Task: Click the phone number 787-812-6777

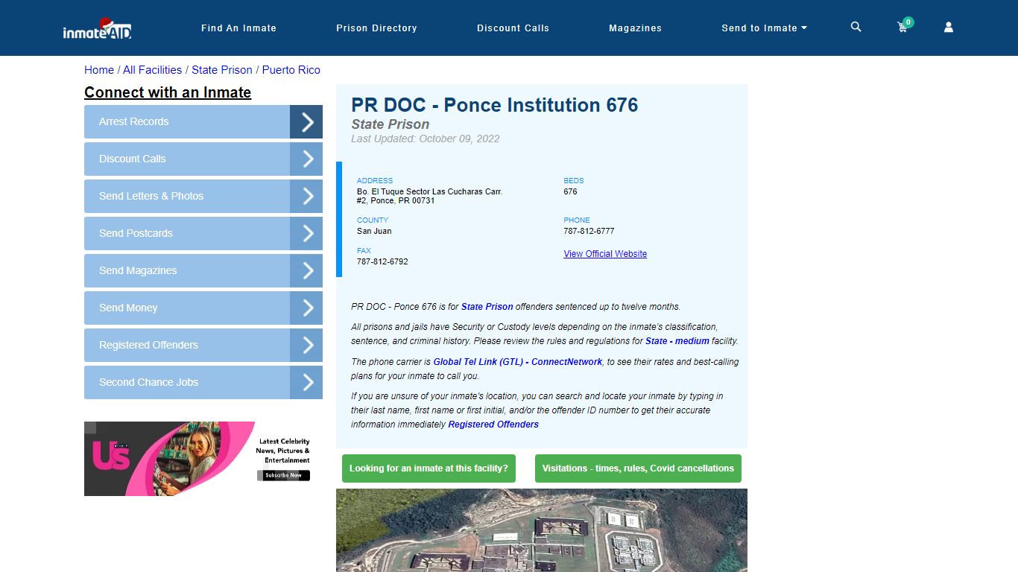Action: (x=589, y=231)
